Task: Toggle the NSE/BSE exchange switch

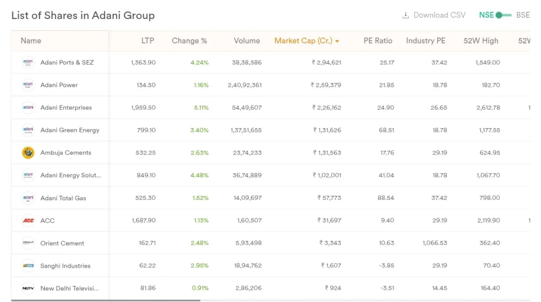Action: (x=503, y=15)
